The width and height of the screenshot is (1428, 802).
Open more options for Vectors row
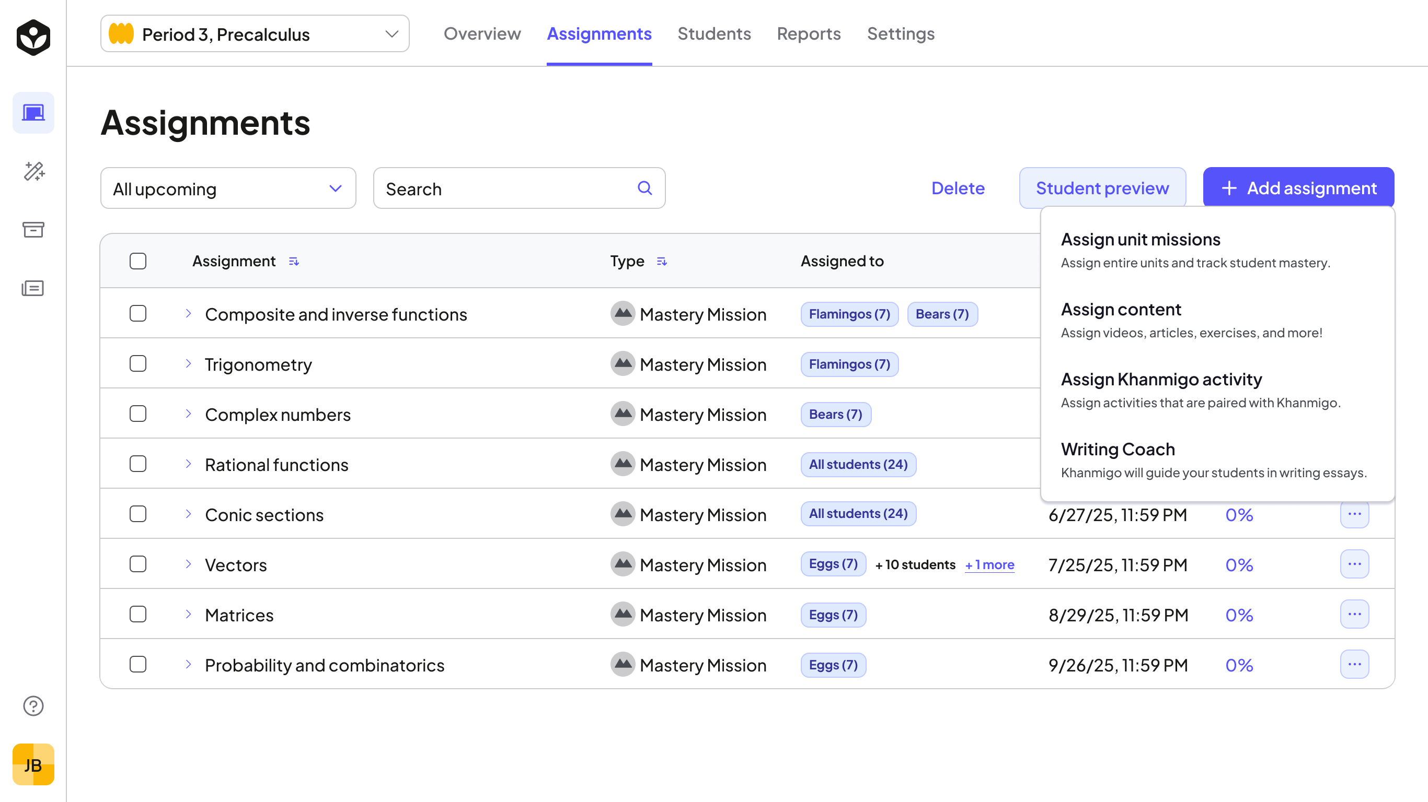click(x=1354, y=564)
